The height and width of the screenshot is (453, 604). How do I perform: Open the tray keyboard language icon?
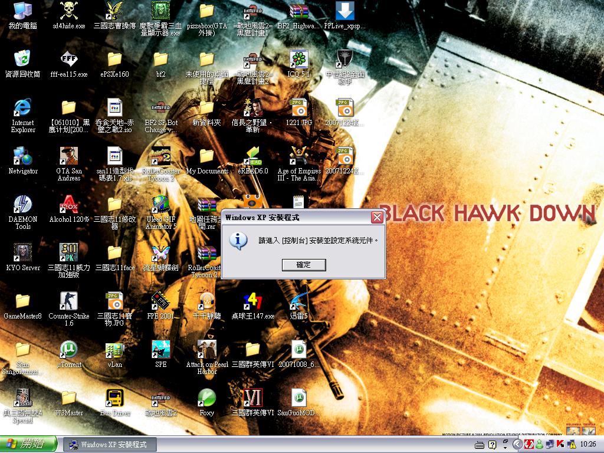[480, 445]
